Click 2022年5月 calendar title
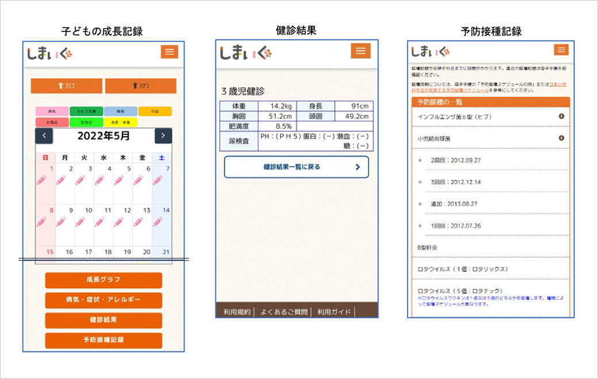 click(103, 136)
